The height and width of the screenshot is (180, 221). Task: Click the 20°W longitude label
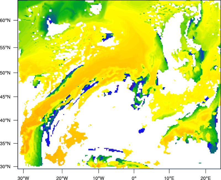click(x=62, y=178)
